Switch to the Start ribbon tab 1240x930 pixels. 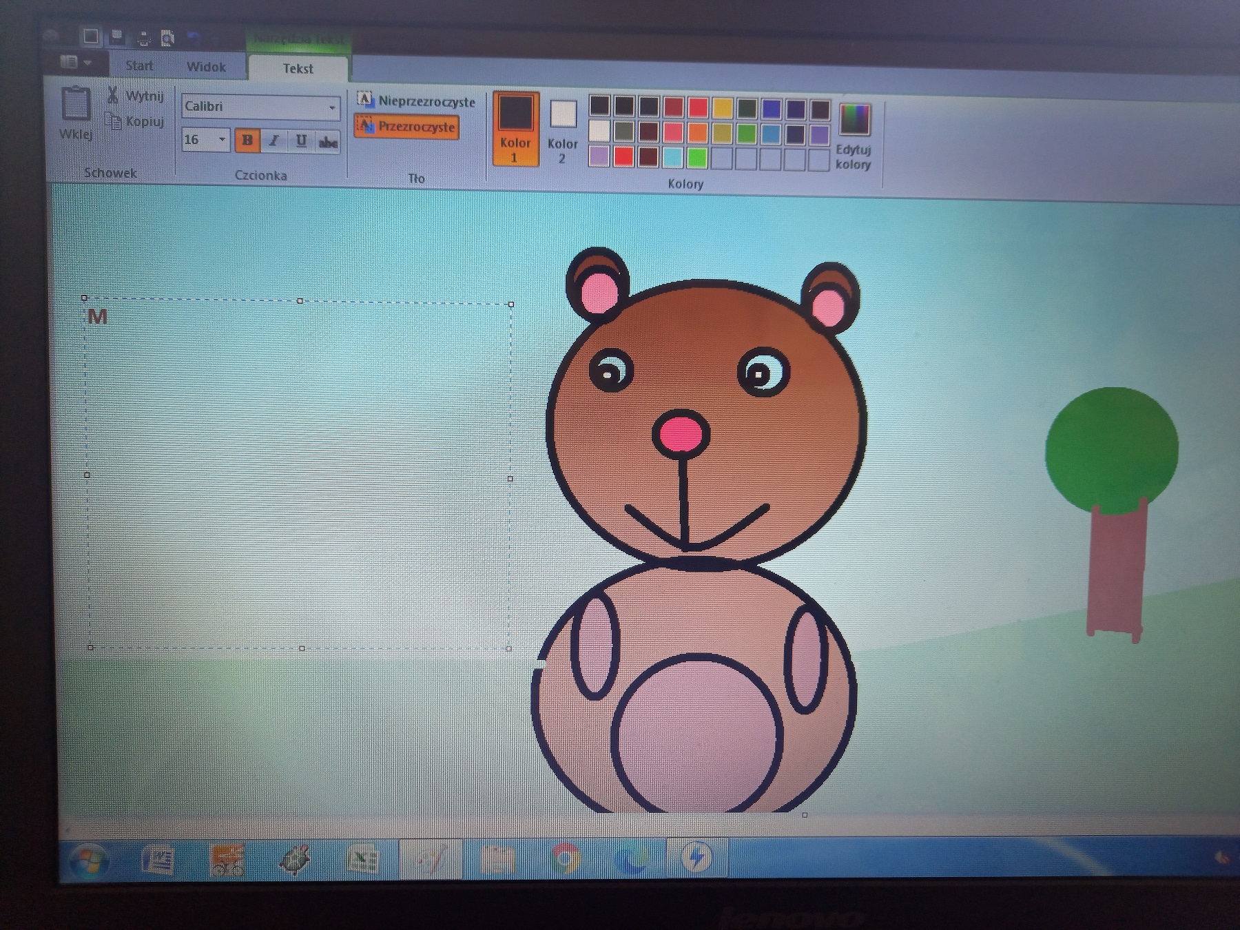tap(139, 65)
